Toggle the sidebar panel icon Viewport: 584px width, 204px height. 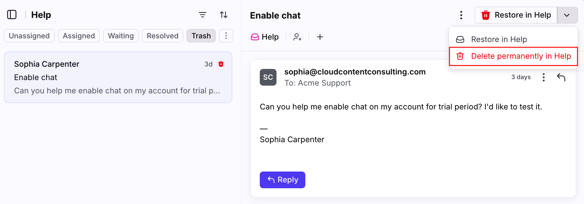click(x=12, y=15)
